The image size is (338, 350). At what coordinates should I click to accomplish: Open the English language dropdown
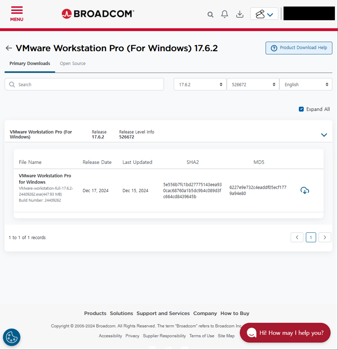306,84
